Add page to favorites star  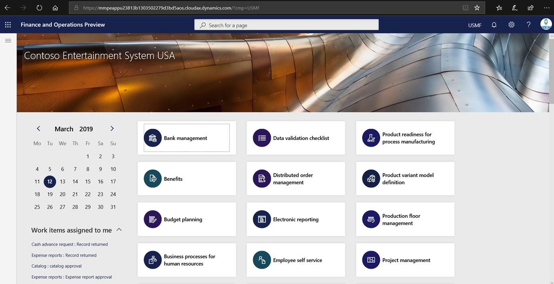tap(477, 8)
